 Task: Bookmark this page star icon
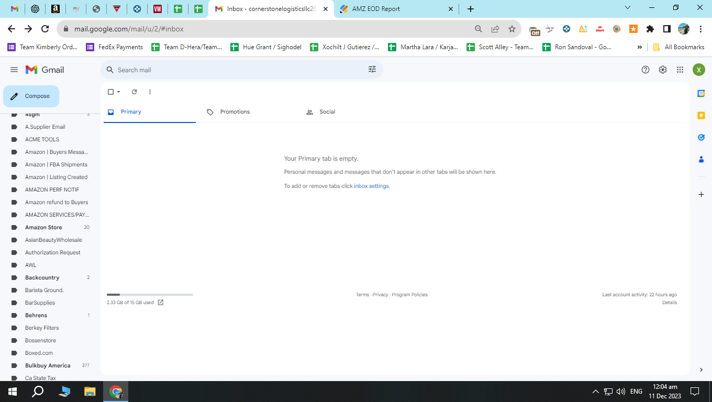[x=512, y=29]
